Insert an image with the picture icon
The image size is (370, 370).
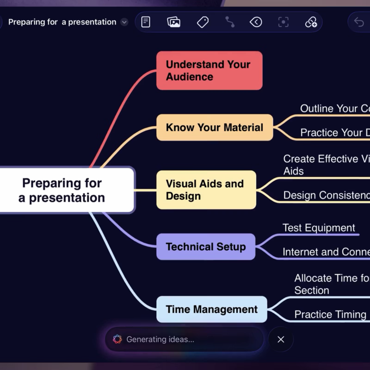173,22
